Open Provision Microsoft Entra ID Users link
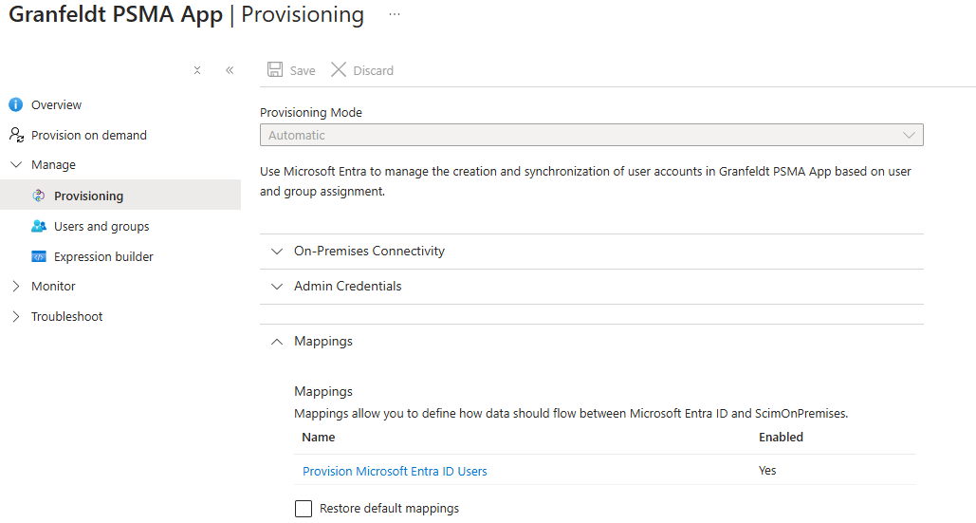 [395, 472]
